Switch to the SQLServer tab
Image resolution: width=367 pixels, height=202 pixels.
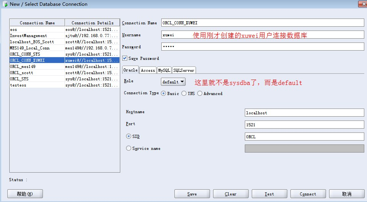point(184,70)
